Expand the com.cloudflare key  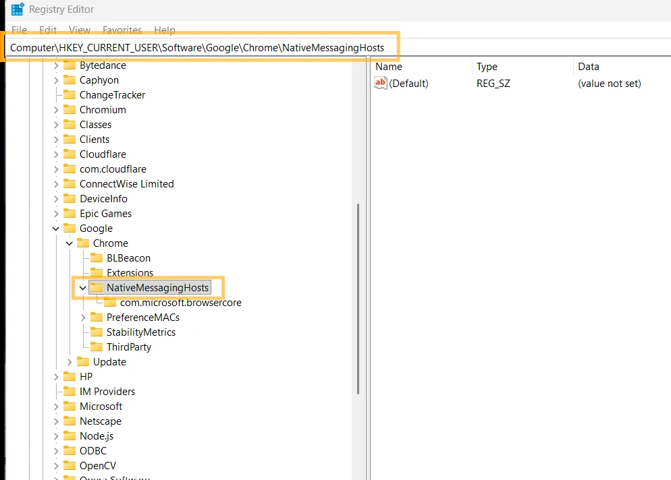(x=56, y=169)
